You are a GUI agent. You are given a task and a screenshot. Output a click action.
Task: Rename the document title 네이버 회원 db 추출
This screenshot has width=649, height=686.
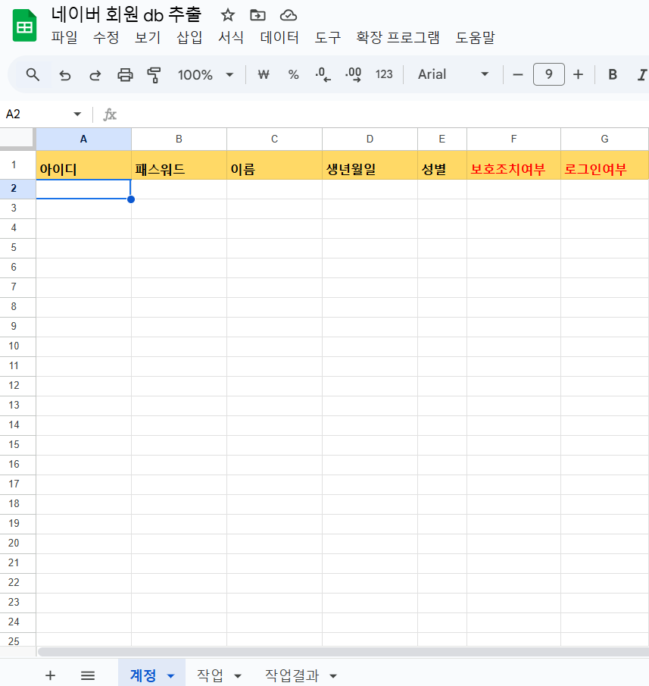tap(126, 15)
